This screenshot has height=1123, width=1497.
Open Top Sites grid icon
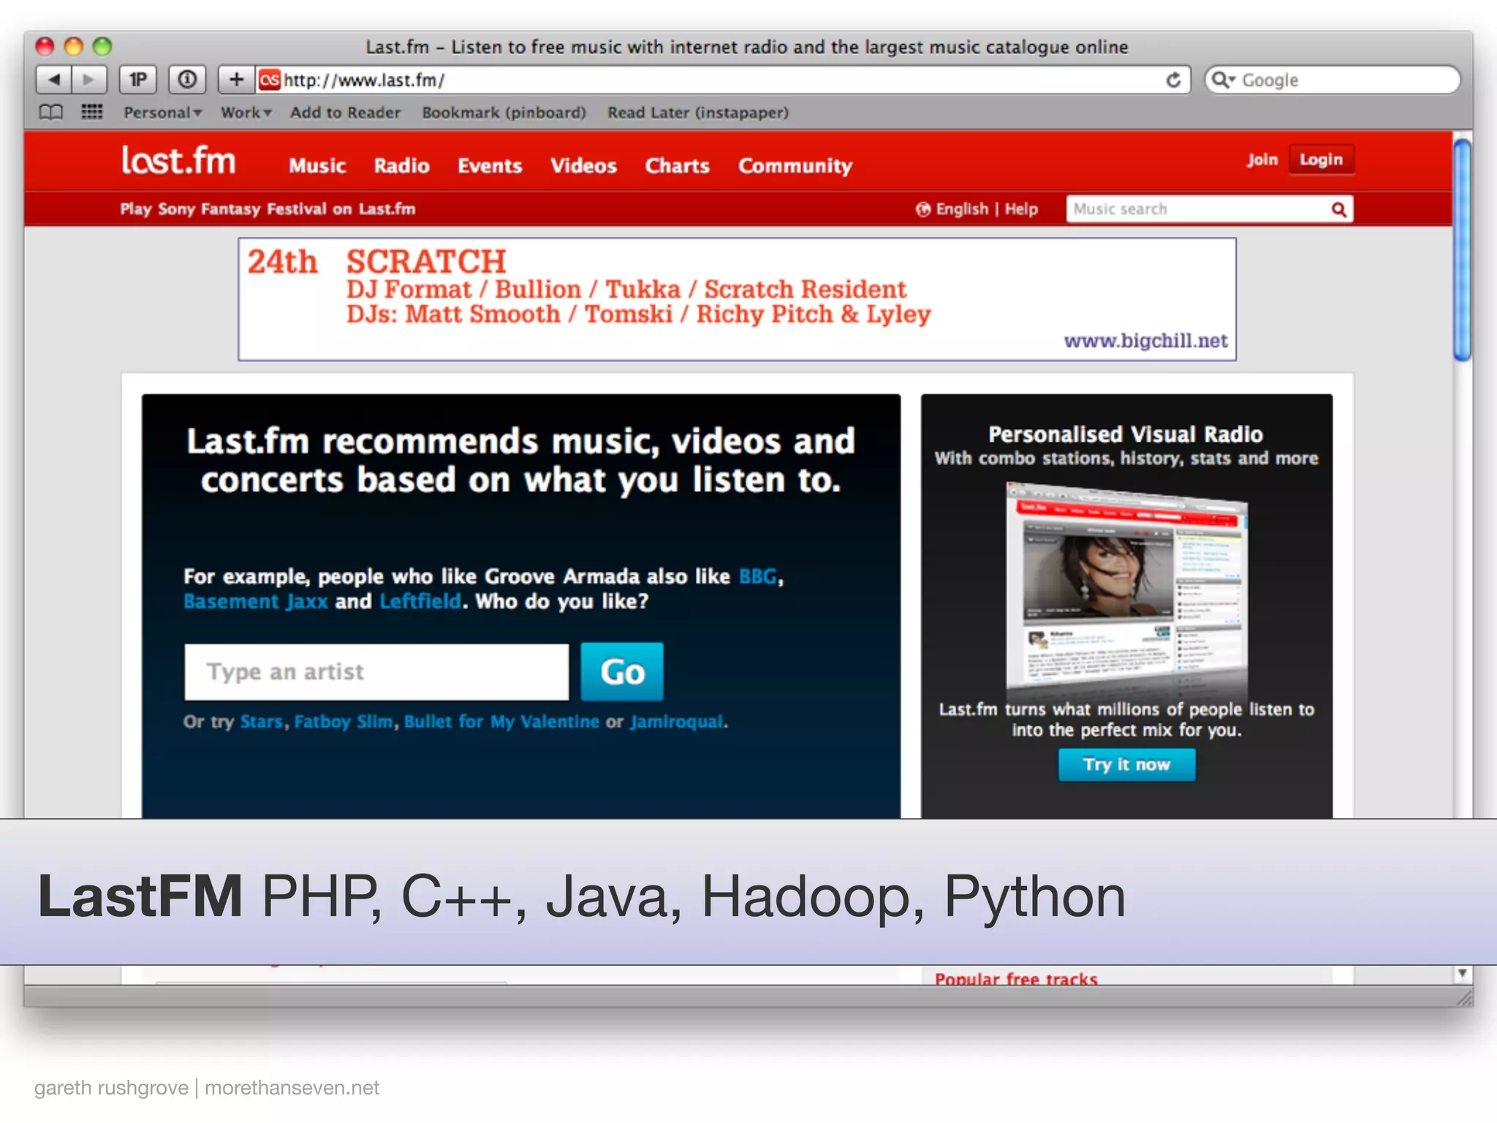pos(91,113)
